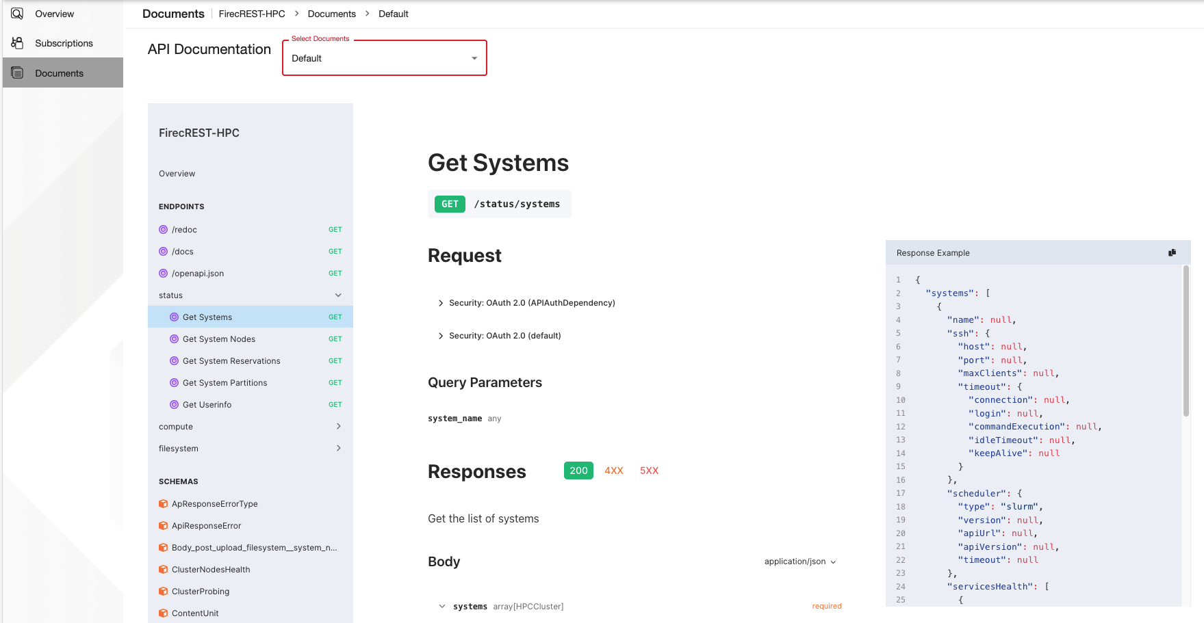1204x623 pixels.
Task: Click the cube icon for Body_post_upload_filesystem schema
Action: [x=163, y=548]
